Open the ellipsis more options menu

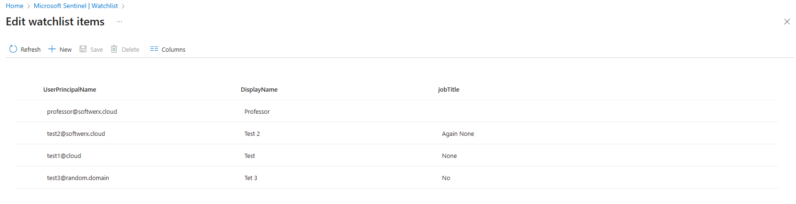pyautogui.click(x=119, y=22)
